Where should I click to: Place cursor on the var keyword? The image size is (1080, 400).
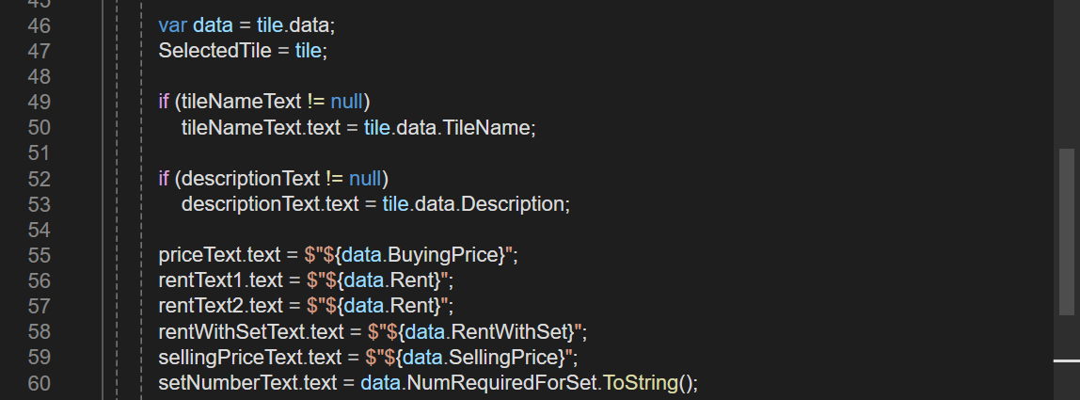coord(172,25)
